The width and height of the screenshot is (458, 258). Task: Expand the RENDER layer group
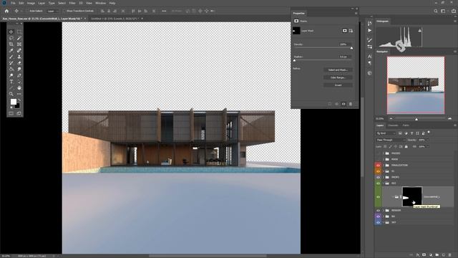[384, 211]
